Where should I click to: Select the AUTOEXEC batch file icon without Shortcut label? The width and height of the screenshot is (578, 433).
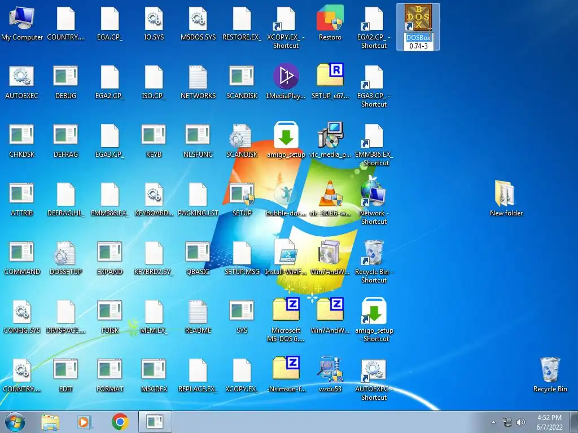click(x=22, y=77)
